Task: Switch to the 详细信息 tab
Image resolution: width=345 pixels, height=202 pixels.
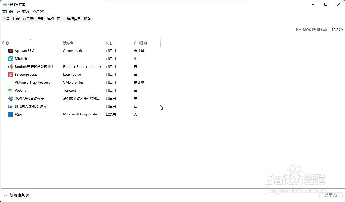Action: click(74, 19)
